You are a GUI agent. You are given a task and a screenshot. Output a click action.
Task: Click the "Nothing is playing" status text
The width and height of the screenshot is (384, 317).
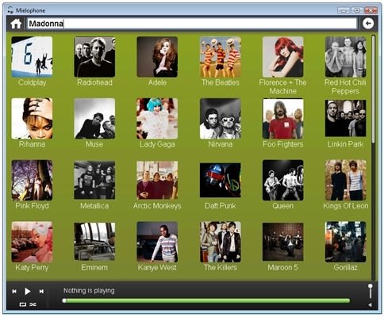[x=89, y=291]
